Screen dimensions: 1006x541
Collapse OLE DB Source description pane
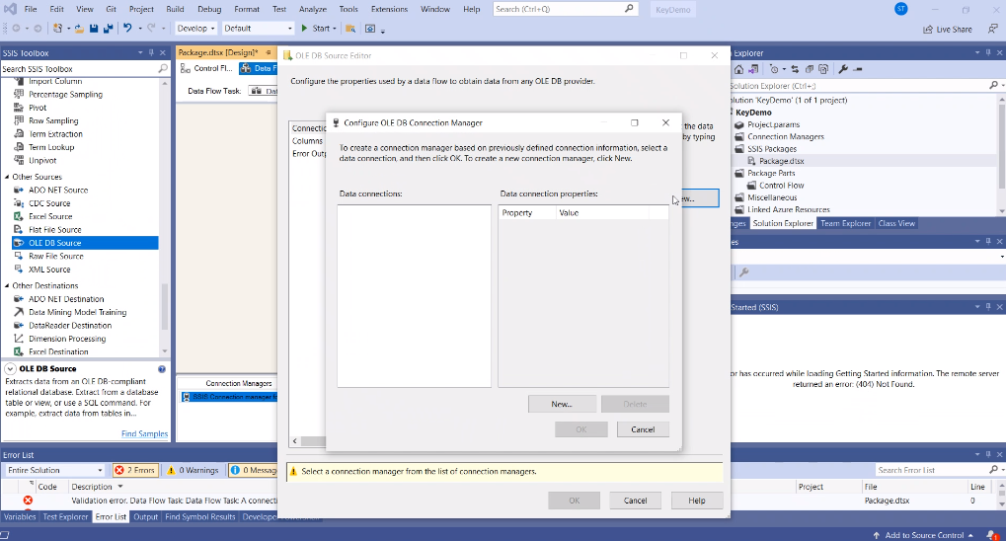click(x=10, y=369)
